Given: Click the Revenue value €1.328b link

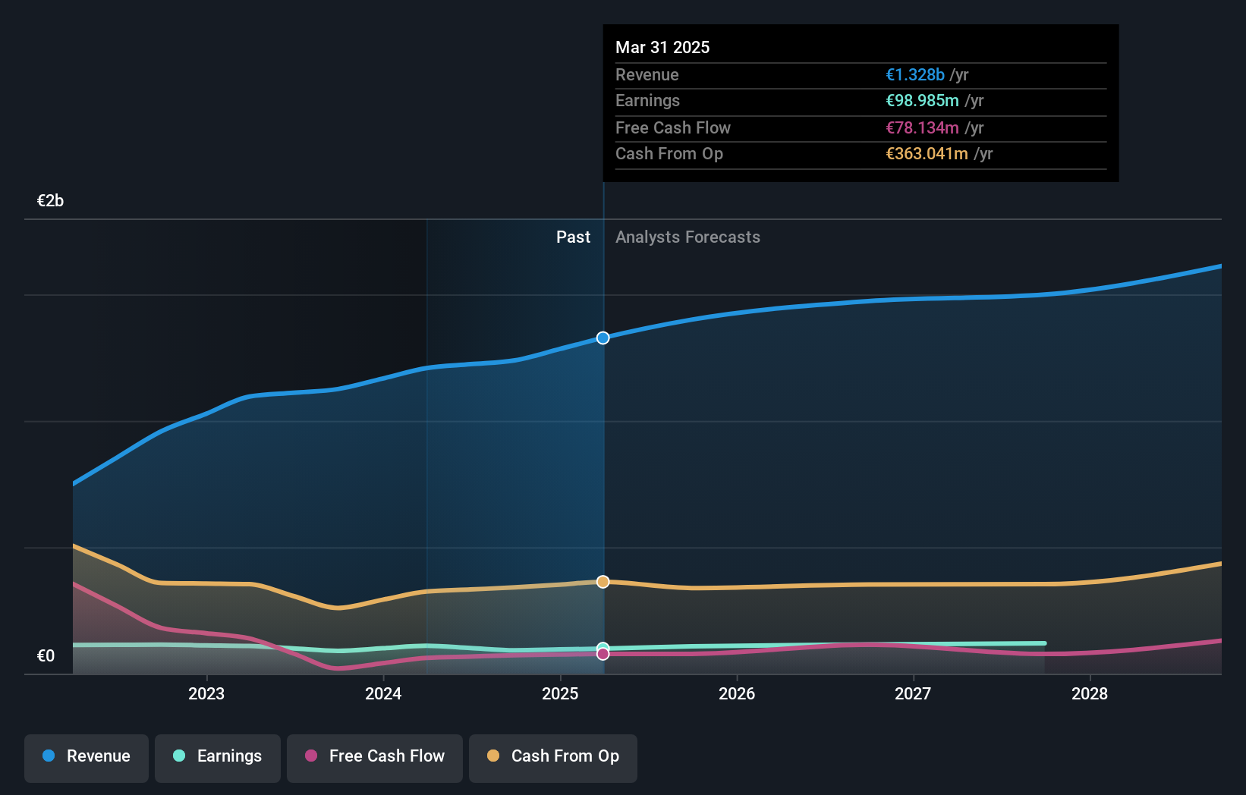Looking at the screenshot, I should [x=914, y=74].
